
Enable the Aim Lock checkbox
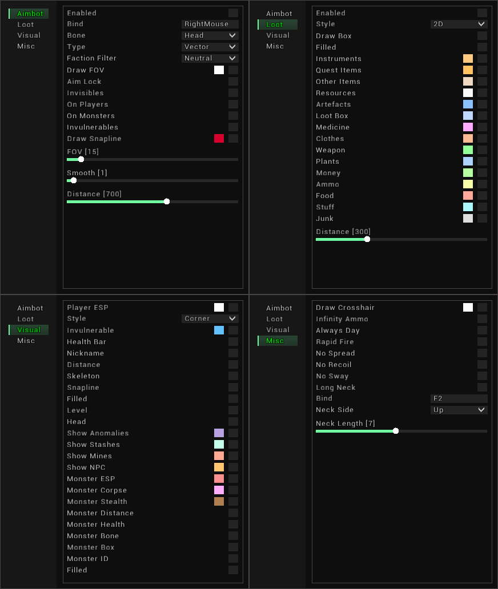pyautogui.click(x=233, y=82)
